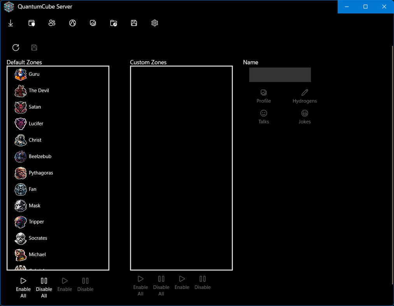
Task: Click the refresh zones icon
Action: [x=16, y=47]
